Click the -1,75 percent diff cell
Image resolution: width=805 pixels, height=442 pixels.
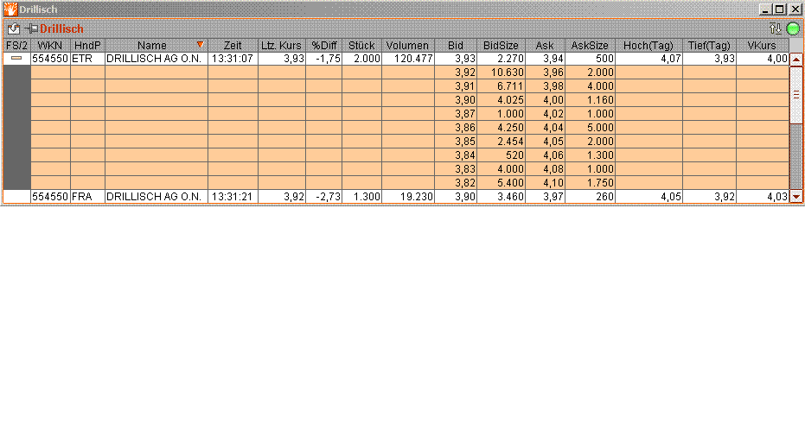(324, 59)
